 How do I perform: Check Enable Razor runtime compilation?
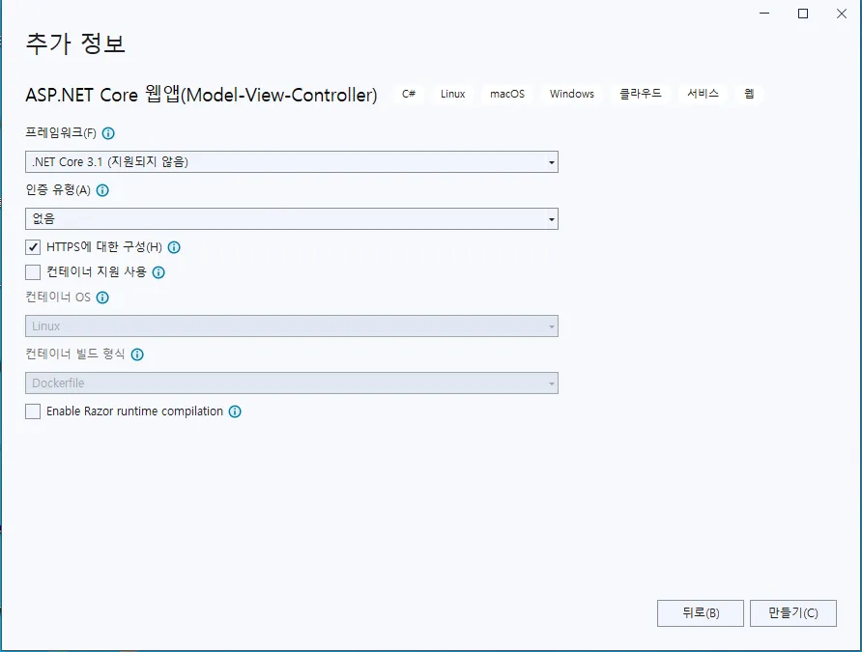tap(33, 411)
